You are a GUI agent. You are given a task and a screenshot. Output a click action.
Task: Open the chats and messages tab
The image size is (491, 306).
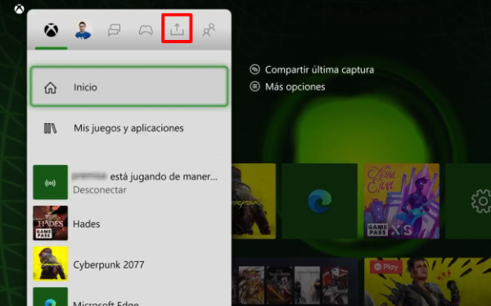115,30
